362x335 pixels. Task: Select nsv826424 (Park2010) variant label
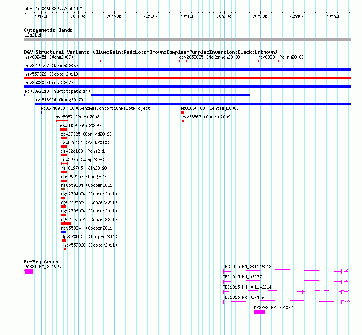click(85, 142)
